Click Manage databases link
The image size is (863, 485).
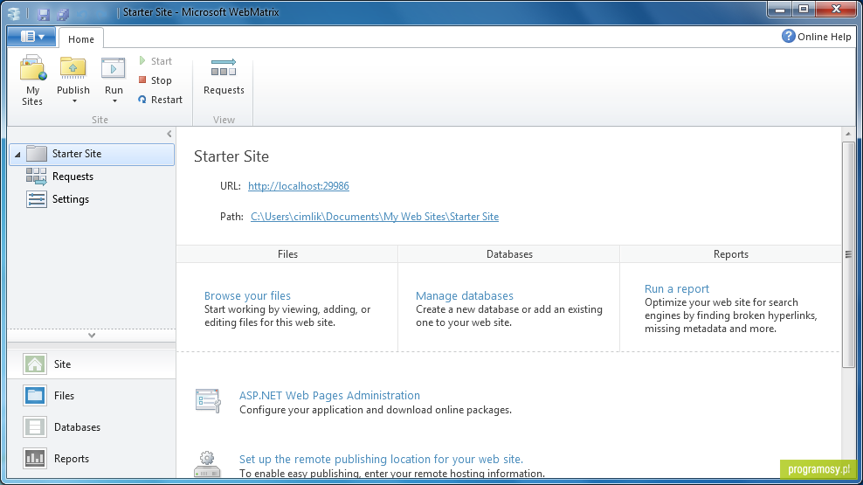click(x=465, y=295)
